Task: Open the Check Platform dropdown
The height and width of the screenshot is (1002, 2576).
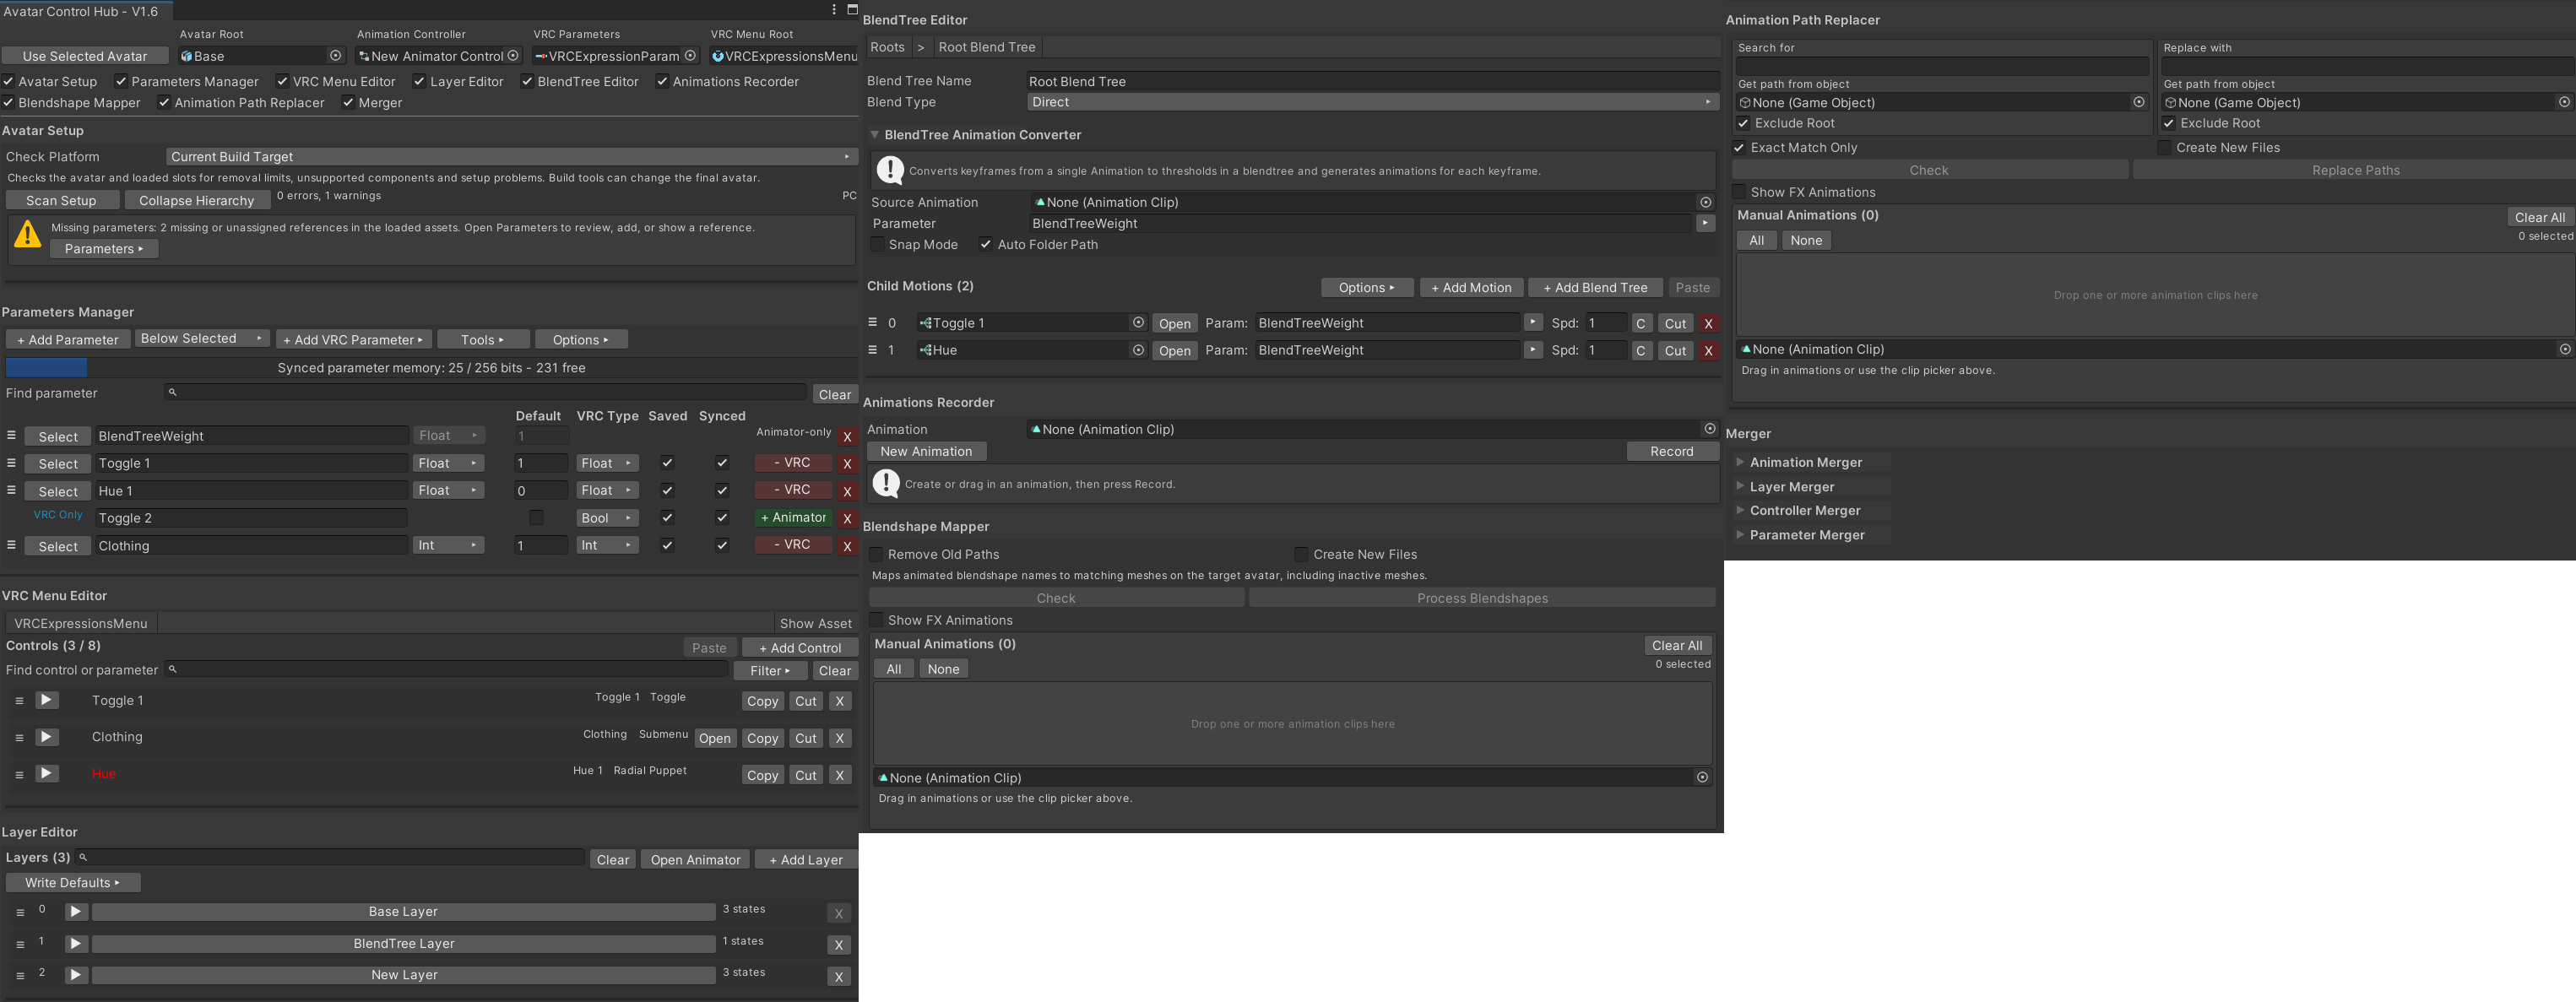Action: pyautogui.click(x=510, y=156)
